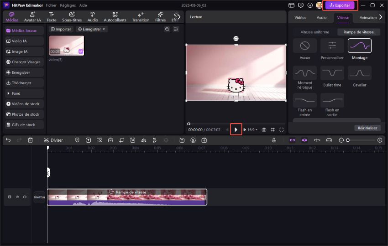Open the Sous-titres tool
388x246 pixels.
[72, 17]
